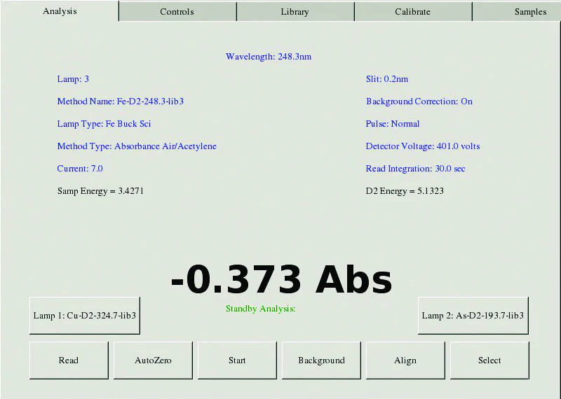This screenshot has width=561, height=399.
Task: Click the Standby Analysis status text
Action: pyautogui.click(x=261, y=309)
